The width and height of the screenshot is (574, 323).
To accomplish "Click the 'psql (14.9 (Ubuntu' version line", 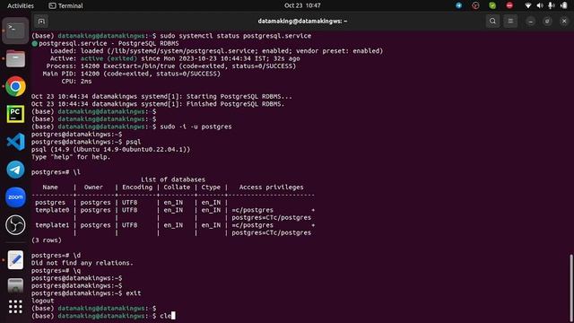I will pos(111,150).
